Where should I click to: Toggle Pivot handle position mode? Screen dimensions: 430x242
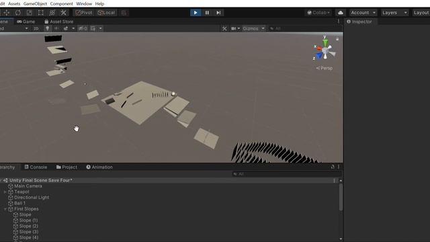click(84, 13)
